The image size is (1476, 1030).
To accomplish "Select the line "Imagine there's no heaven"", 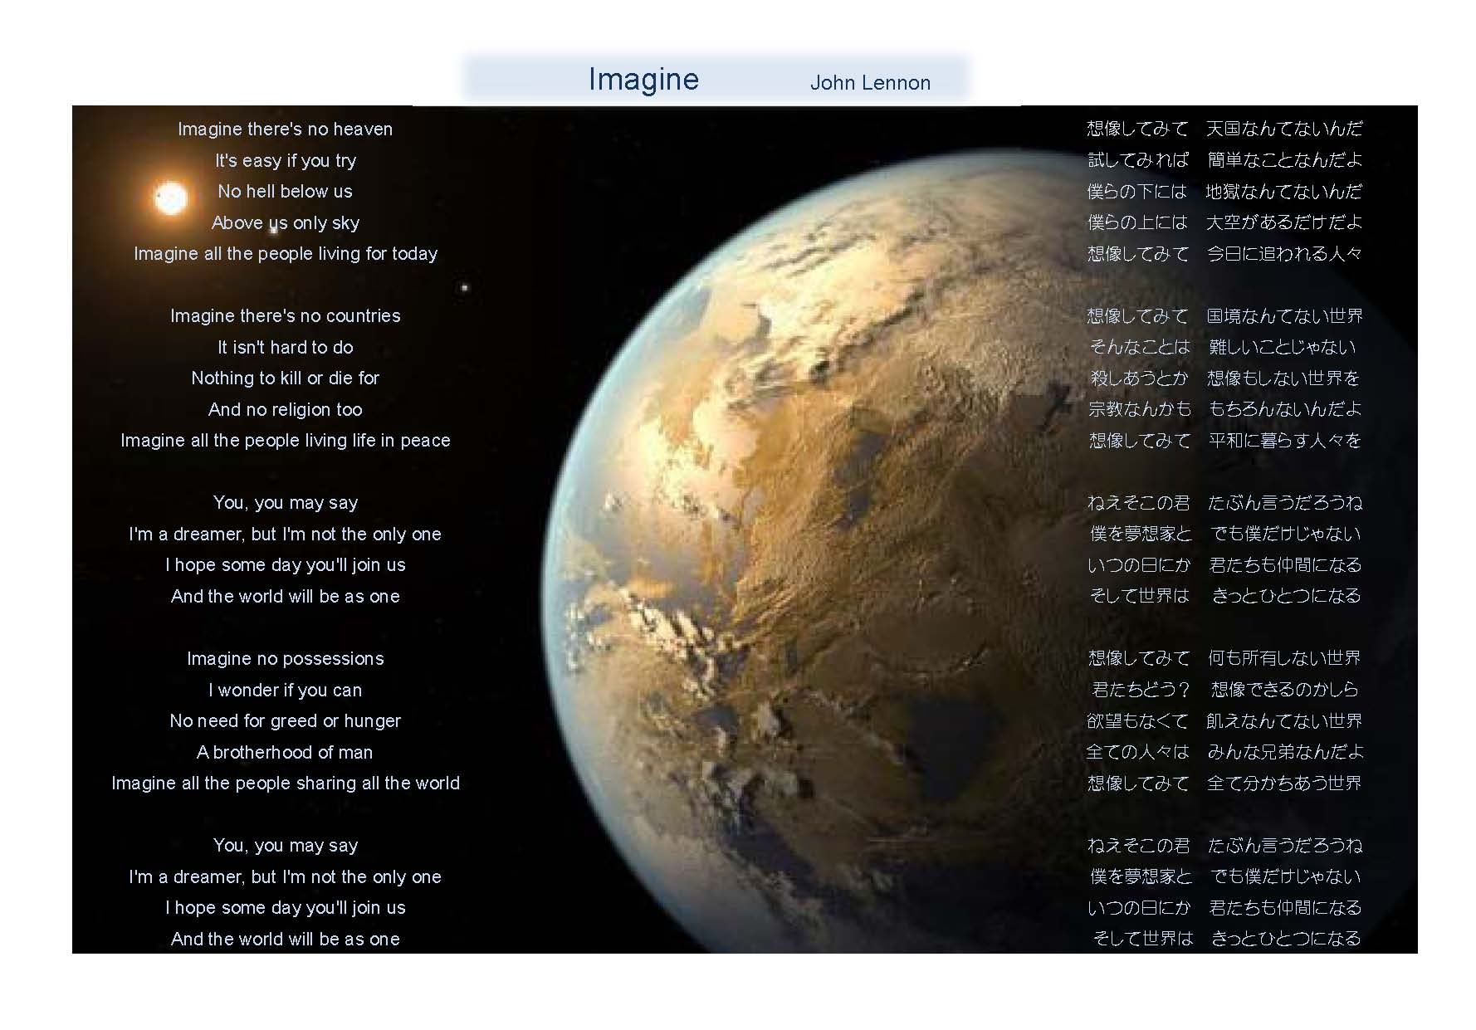I will click(x=285, y=129).
